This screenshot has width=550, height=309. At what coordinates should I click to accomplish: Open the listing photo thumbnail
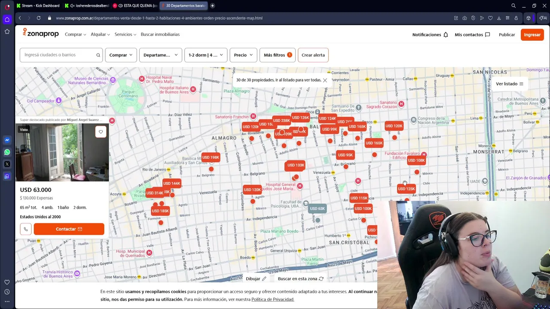[62, 152]
